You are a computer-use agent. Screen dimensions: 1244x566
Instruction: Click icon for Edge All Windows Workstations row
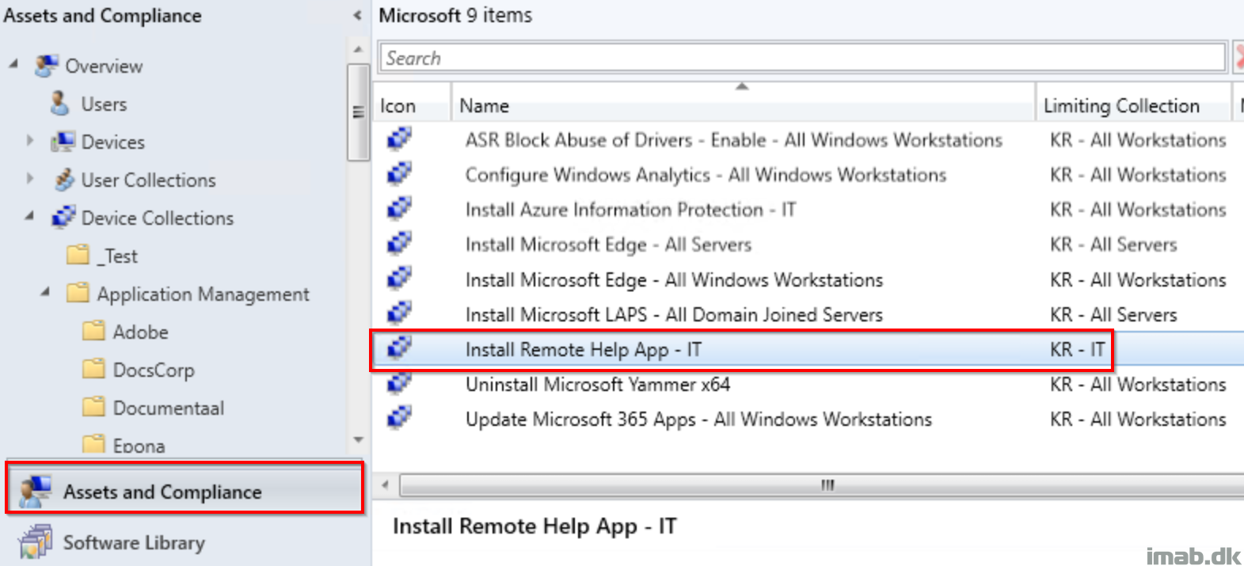pos(399,279)
